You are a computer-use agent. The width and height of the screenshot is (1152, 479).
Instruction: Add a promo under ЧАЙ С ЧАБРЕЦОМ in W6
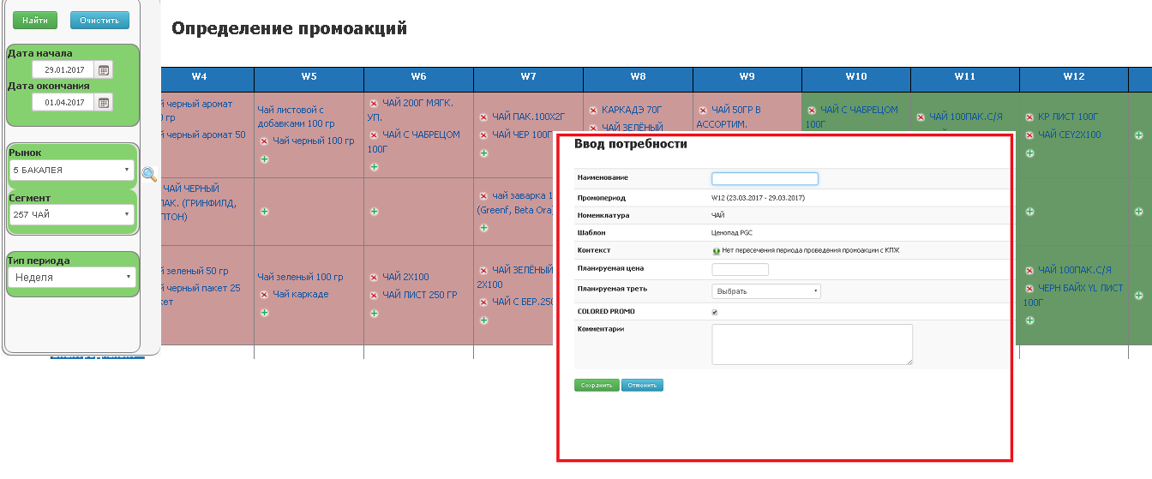(x=374, y=167)
